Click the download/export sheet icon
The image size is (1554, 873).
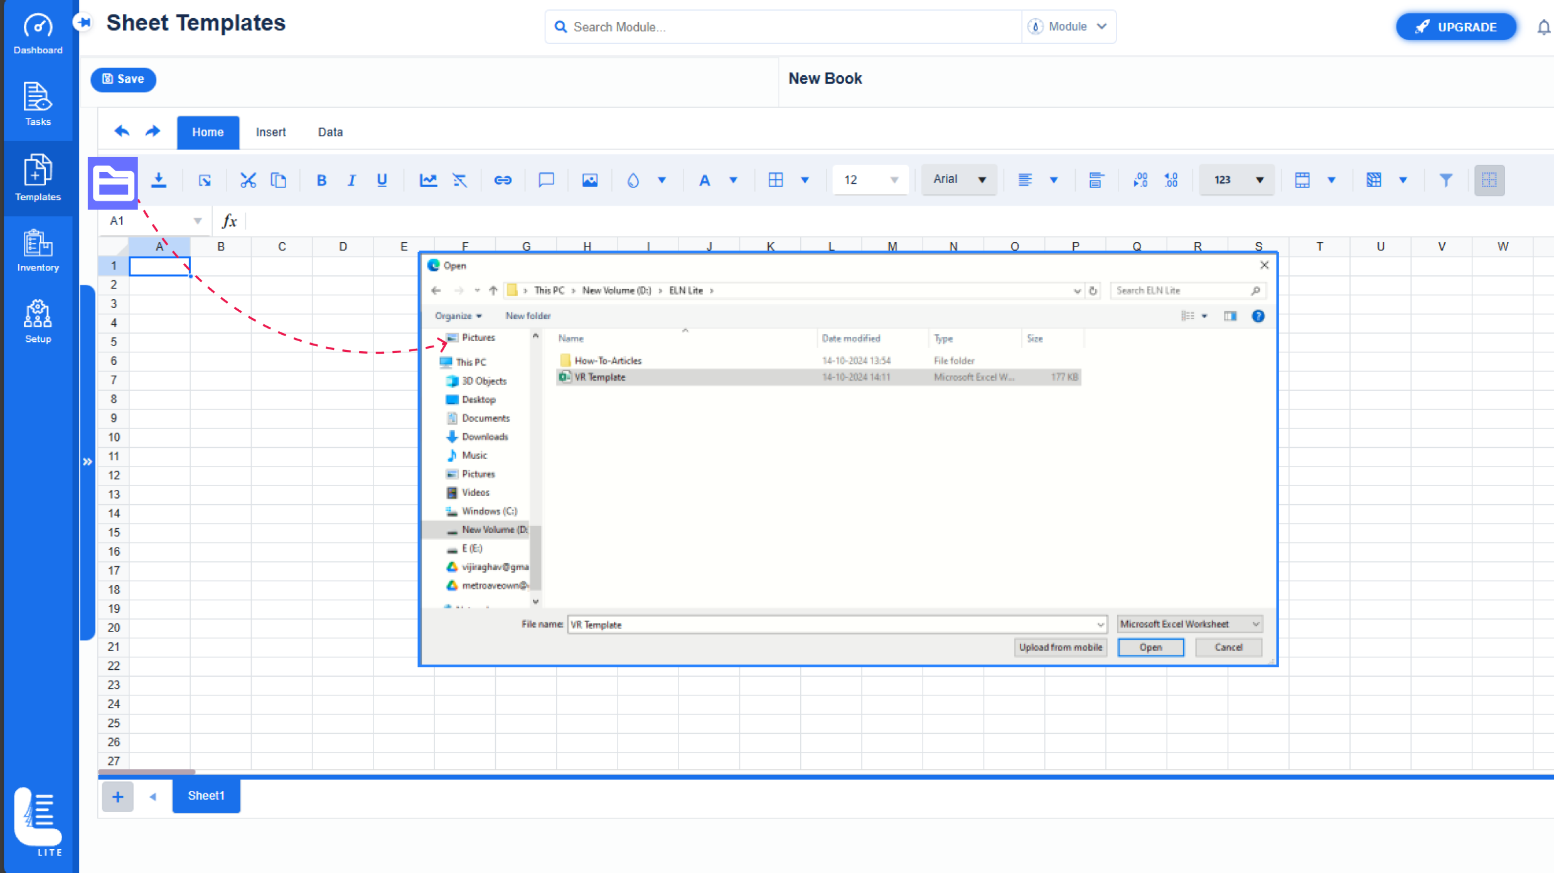click(x=159, y=180)
